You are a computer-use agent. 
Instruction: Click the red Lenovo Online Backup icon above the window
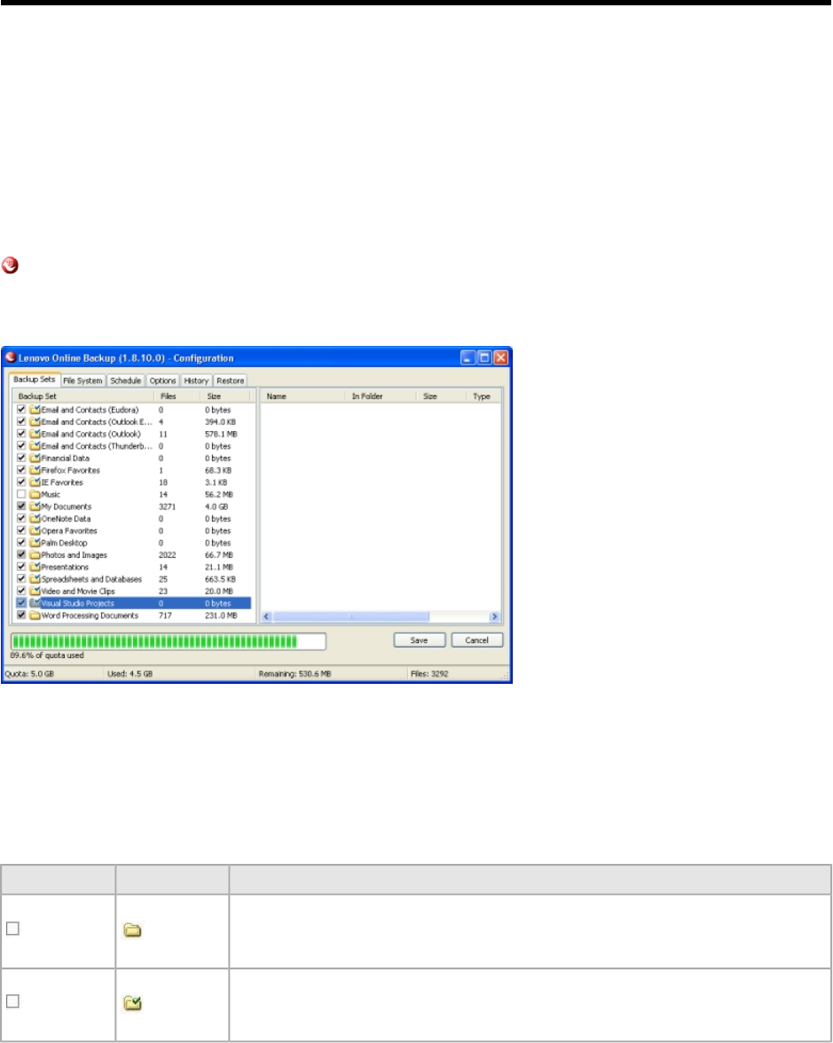tap(10, 264)
